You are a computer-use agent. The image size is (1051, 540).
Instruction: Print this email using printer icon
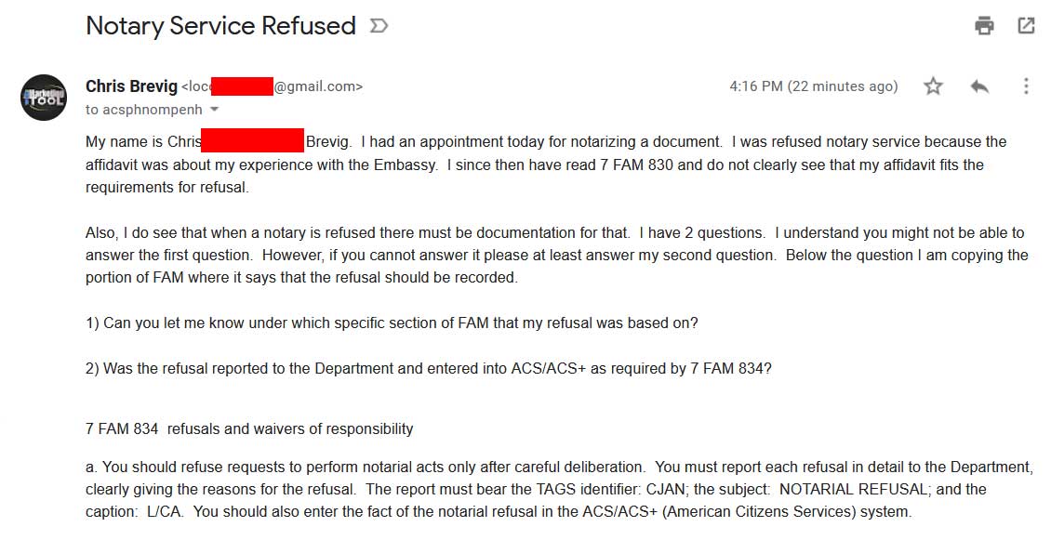tap(984, 26)
